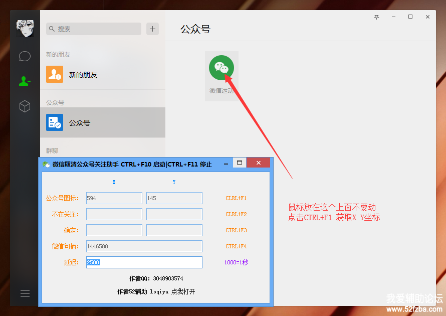The image size is (446, 316).
Task: Click the Y column header
Action: tap(174, 182)
